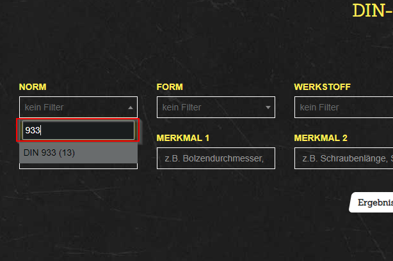393x261 pixels.
Task: Collapse the NORM dropdown using its arrow
Action: 131,108
